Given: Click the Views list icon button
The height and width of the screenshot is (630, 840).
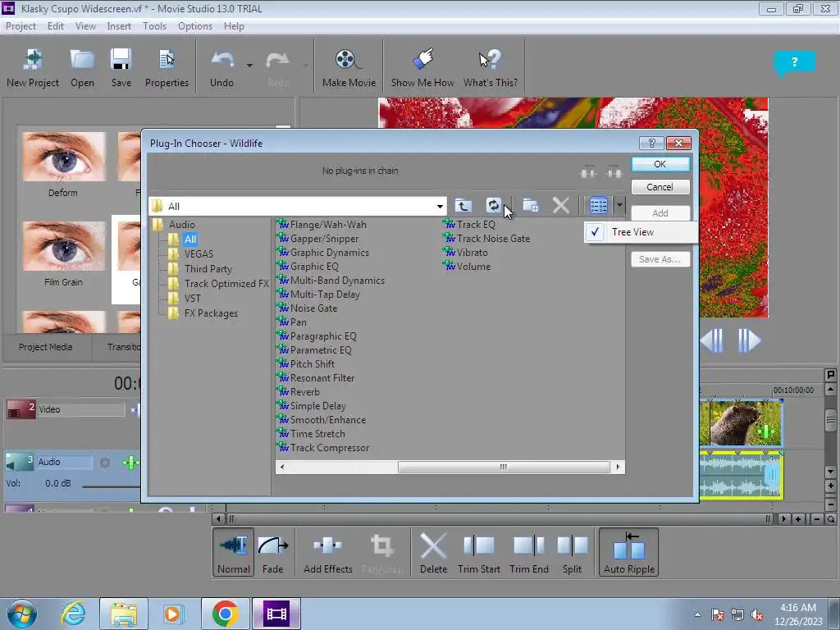Looking at the screenshot, I should coord(598,205).
